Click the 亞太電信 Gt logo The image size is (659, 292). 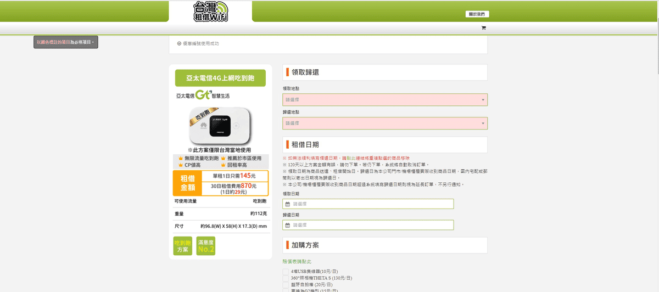pyautogui.click(x=203, y=96)
